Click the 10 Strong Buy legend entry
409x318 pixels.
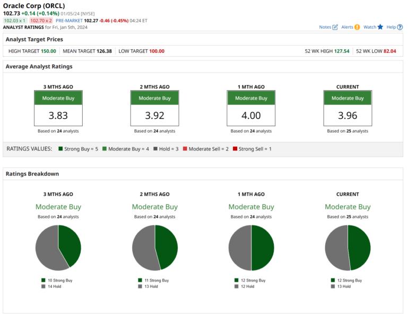point(57,280)
